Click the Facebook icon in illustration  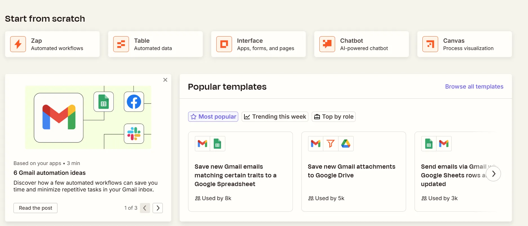134,101
